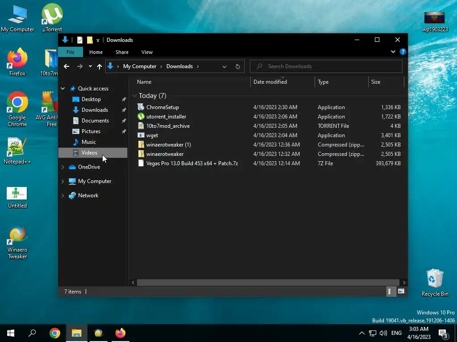Click the Search Downloads box
The height and width of the screenshot is (342, 457).
[x=326, y=66]
